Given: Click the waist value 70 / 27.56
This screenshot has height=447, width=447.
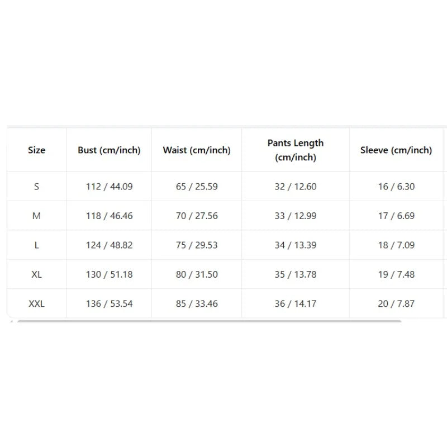Looking at the screenshot, I should [197, 216].
